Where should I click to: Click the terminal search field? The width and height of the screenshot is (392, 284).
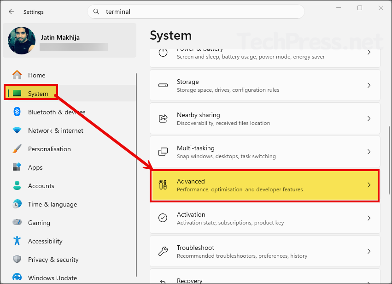[x=195, y=12]
